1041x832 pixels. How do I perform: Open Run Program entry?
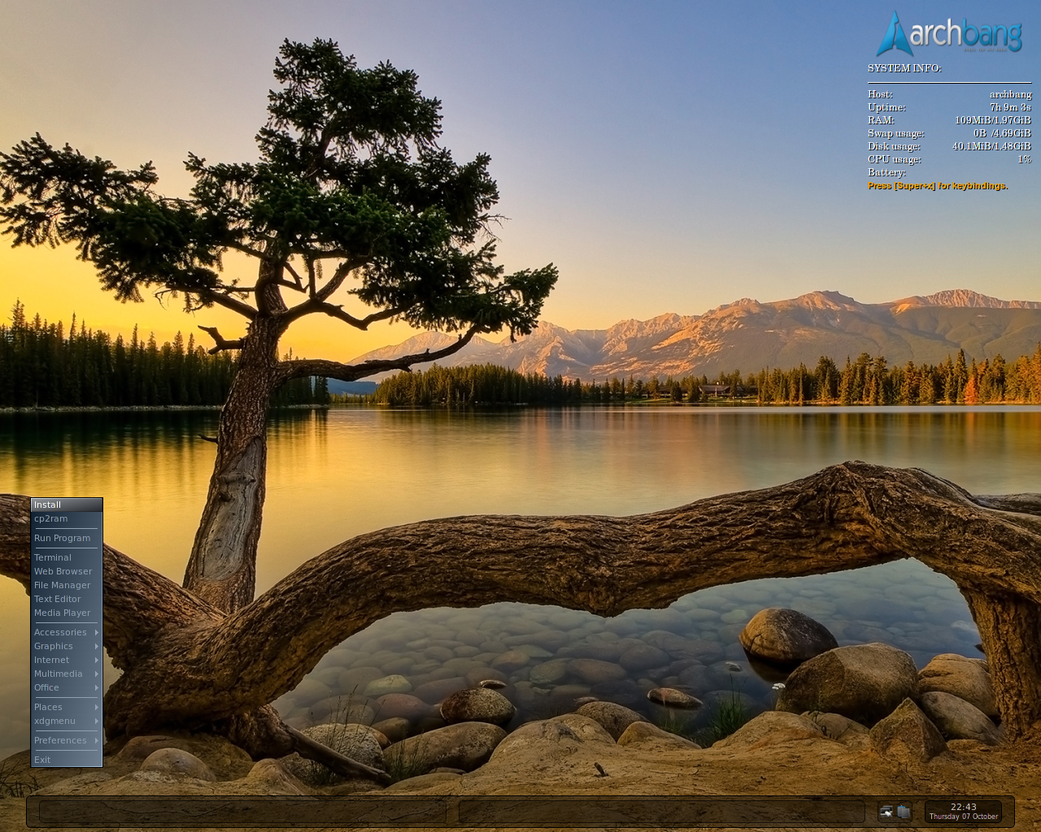(x=67, y=538)
